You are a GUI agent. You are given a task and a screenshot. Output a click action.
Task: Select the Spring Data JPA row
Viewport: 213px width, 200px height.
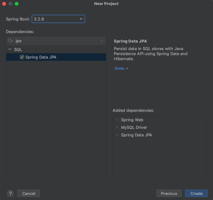pos(56,57)
